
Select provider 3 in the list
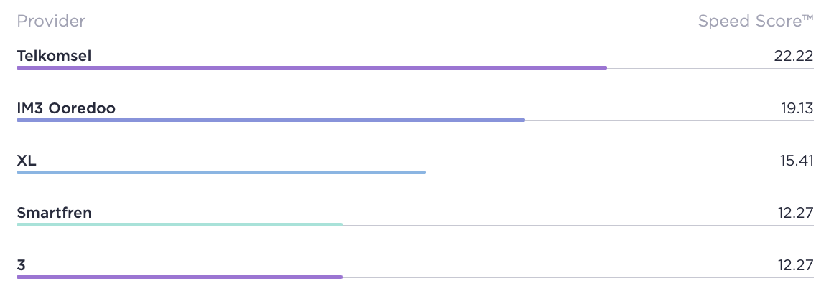pyautogui.click(x=21, y=266)
